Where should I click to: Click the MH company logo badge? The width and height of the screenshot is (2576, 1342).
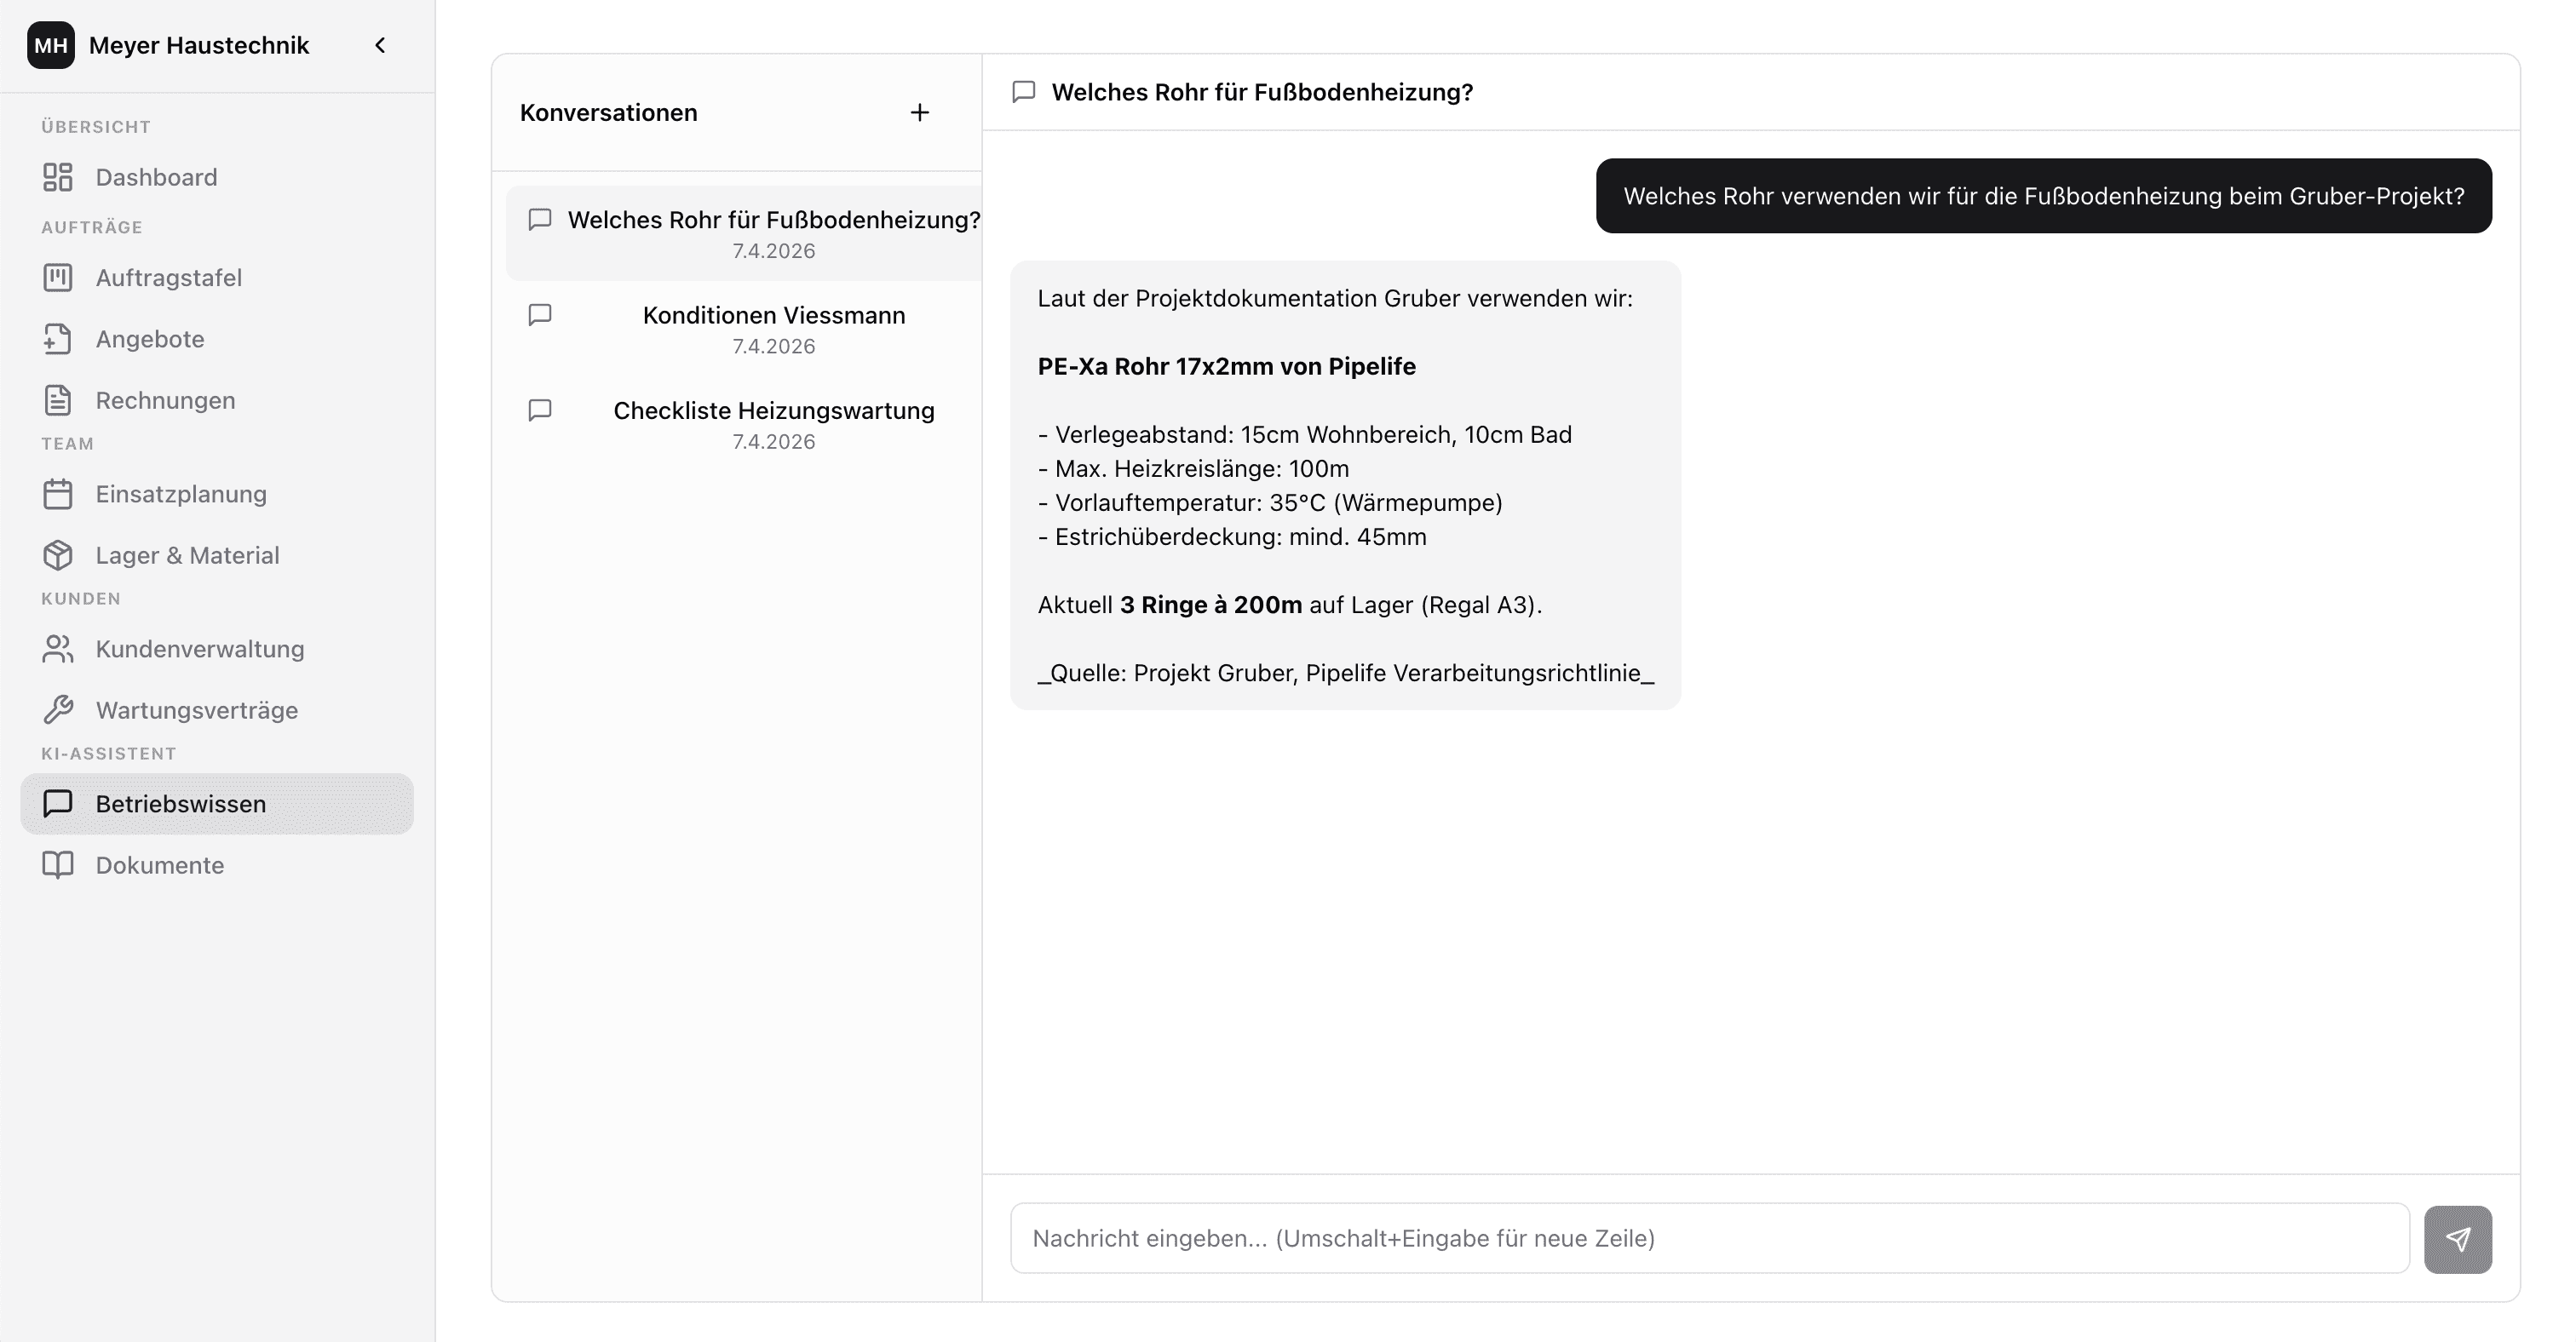(x=51, y=46)
